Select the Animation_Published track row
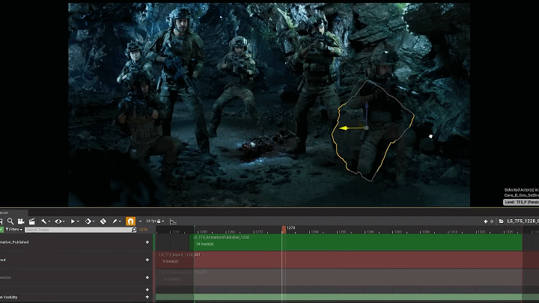 (76, 242)
